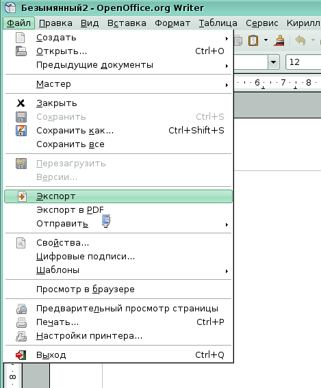Viewport: 321px width, 388px height.
Task: Open the Правка menu
Action: coord(55,23)
